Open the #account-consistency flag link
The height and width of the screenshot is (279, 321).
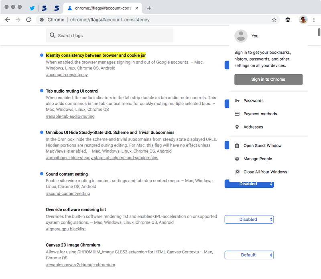click(x=67, y=74)
